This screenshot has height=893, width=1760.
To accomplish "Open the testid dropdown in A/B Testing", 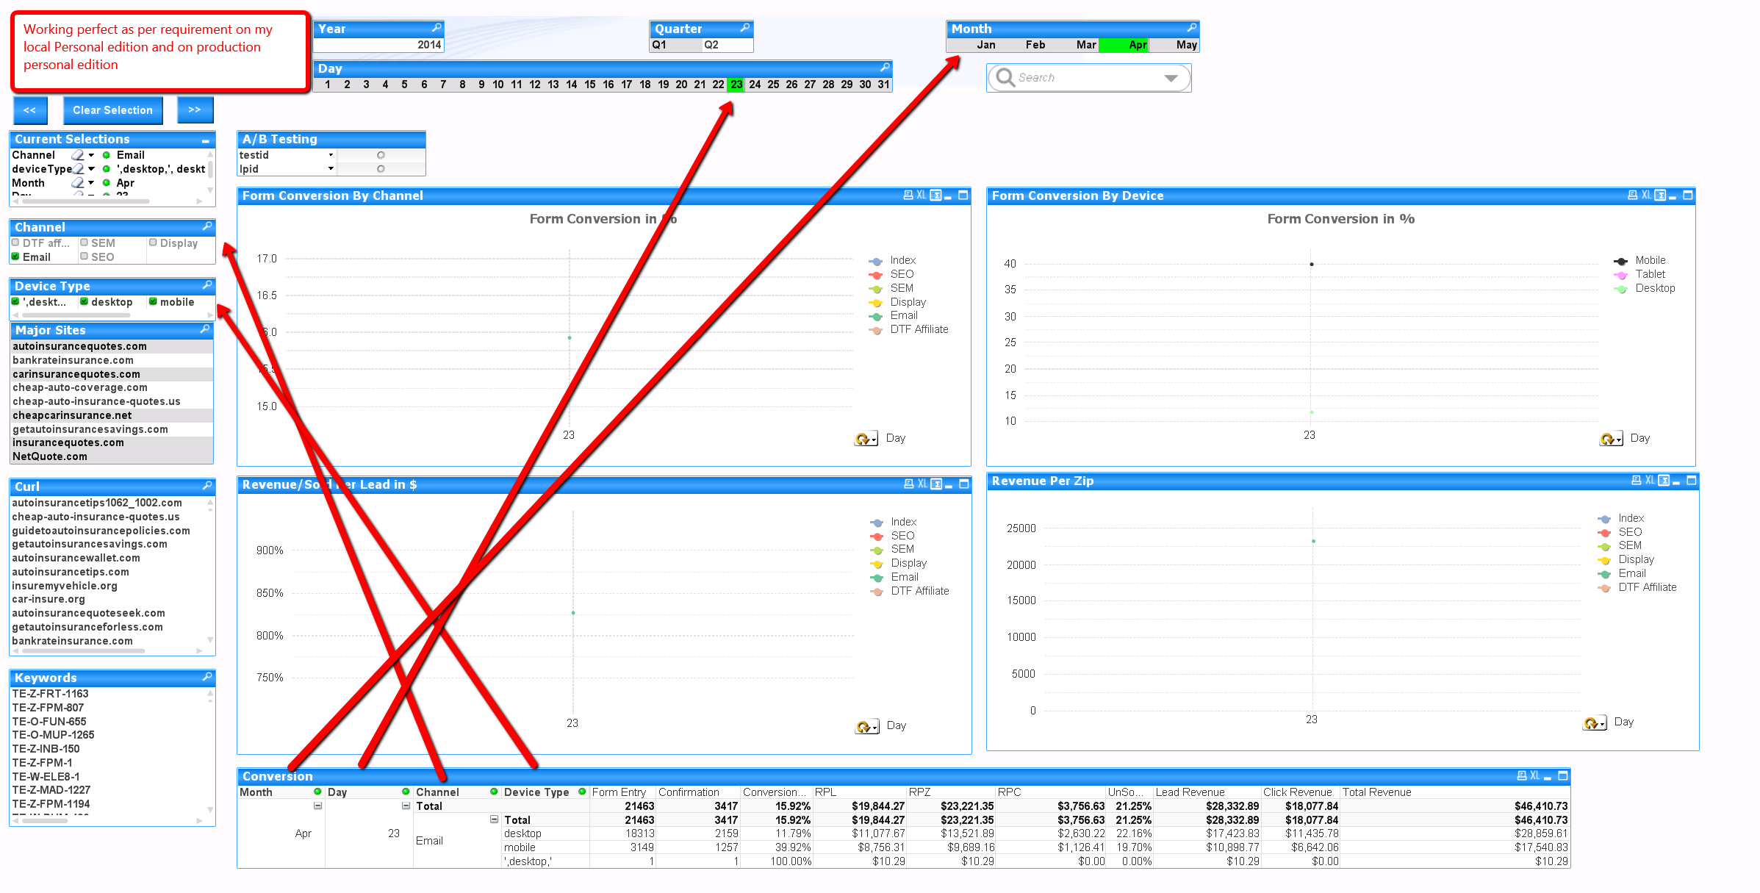I will coord(331,155).
